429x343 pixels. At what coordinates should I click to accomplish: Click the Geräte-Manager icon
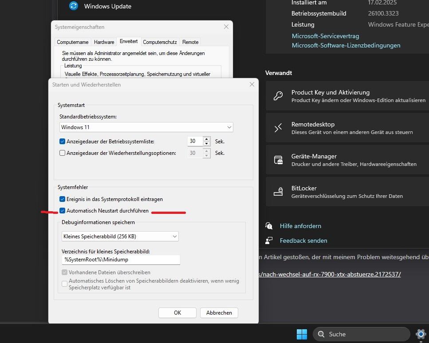pos(278,160)
